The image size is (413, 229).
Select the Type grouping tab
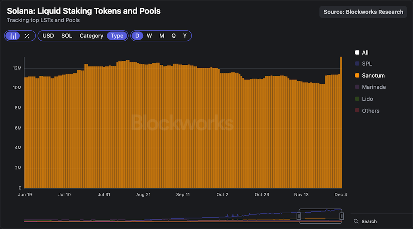click(x=117, y=36)
